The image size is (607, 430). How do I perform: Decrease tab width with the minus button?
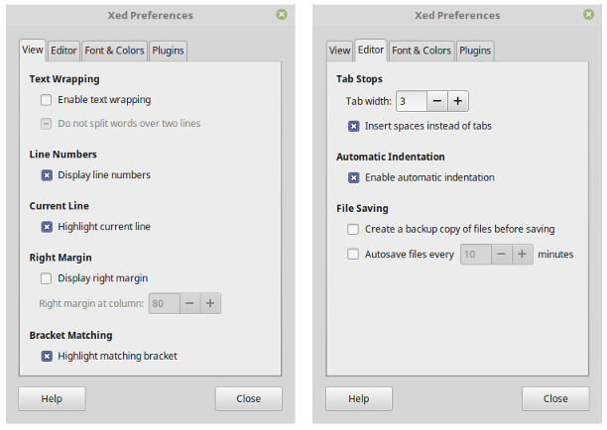(x=437, y=101)
